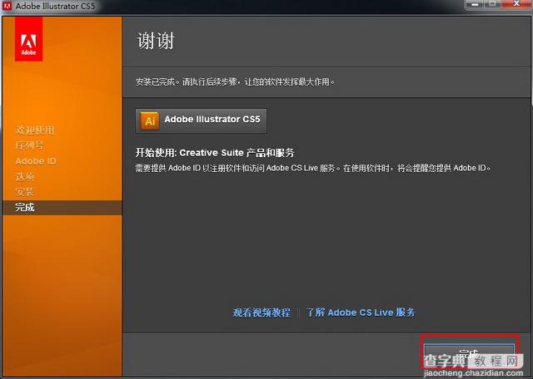Click the orange Ai application icon

[150, 121]
